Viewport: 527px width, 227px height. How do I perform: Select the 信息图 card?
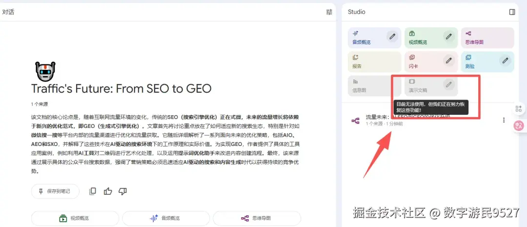coord(374,86)
